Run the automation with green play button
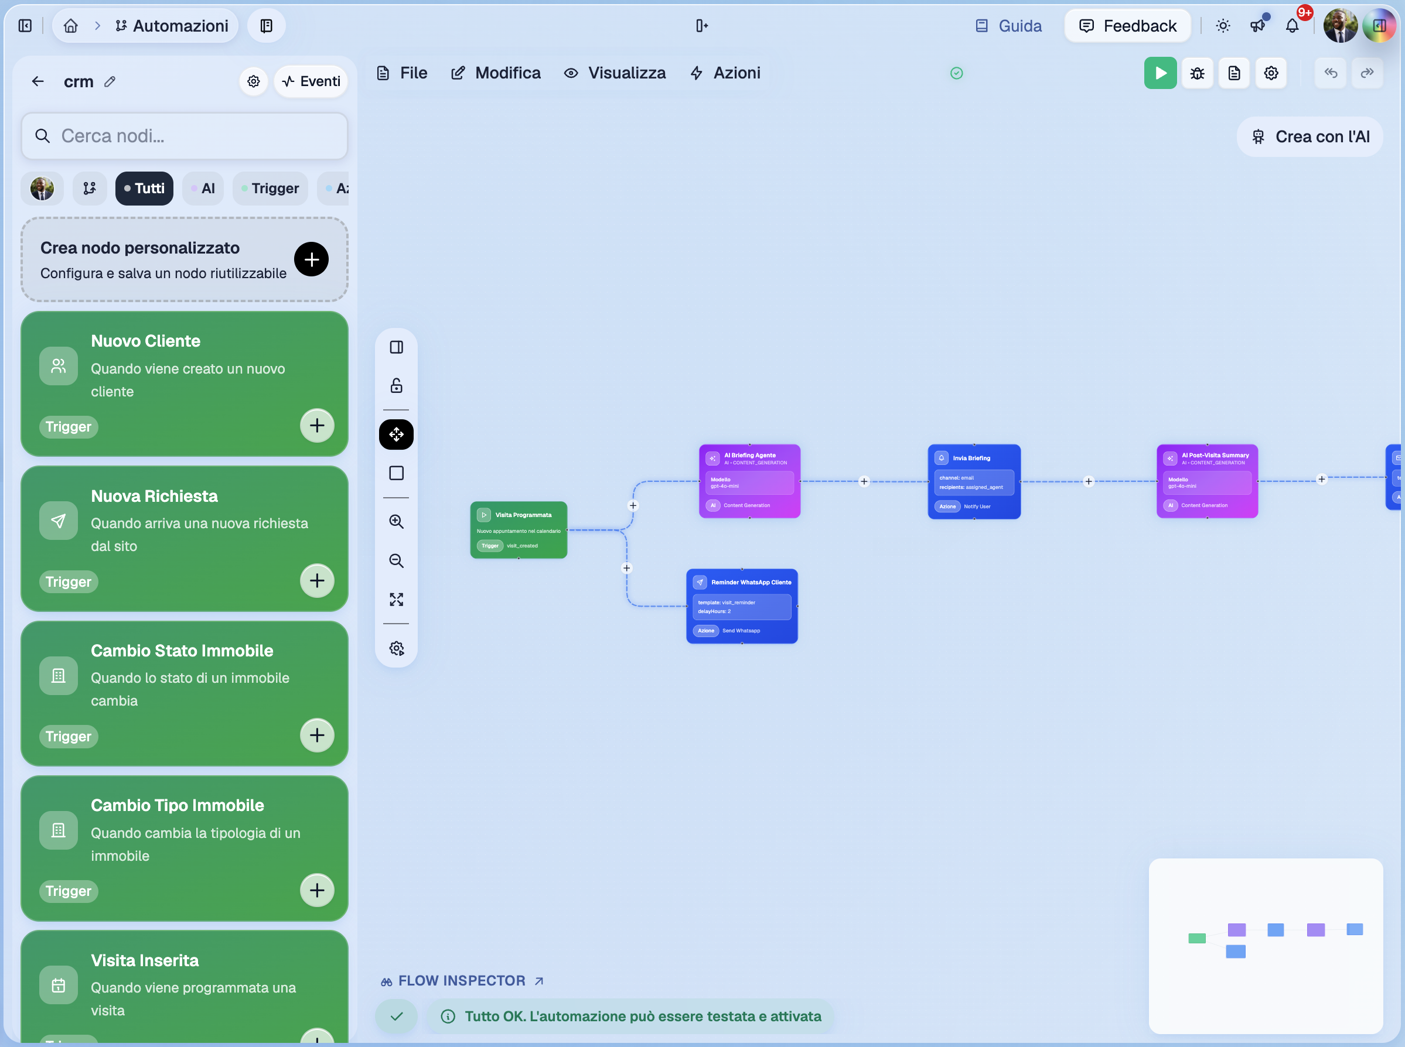Screen dimensions: 1405x1047 (x=1160, y=73)
